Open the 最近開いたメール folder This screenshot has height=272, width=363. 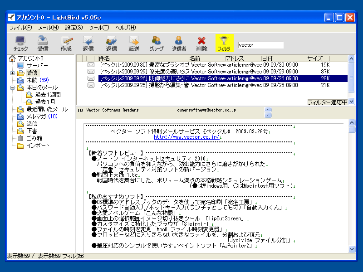[x=47, y=109]
